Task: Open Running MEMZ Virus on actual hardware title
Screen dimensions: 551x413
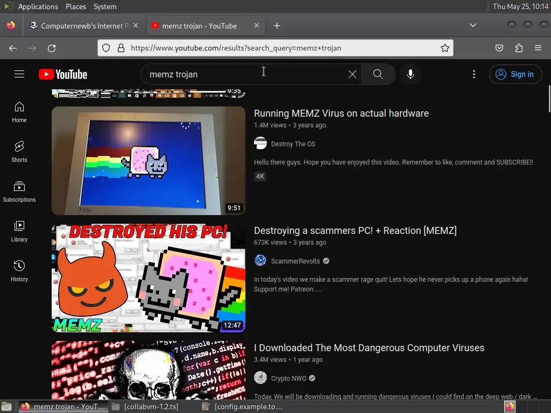Action: pyautogui.click(x=341, y=113)
